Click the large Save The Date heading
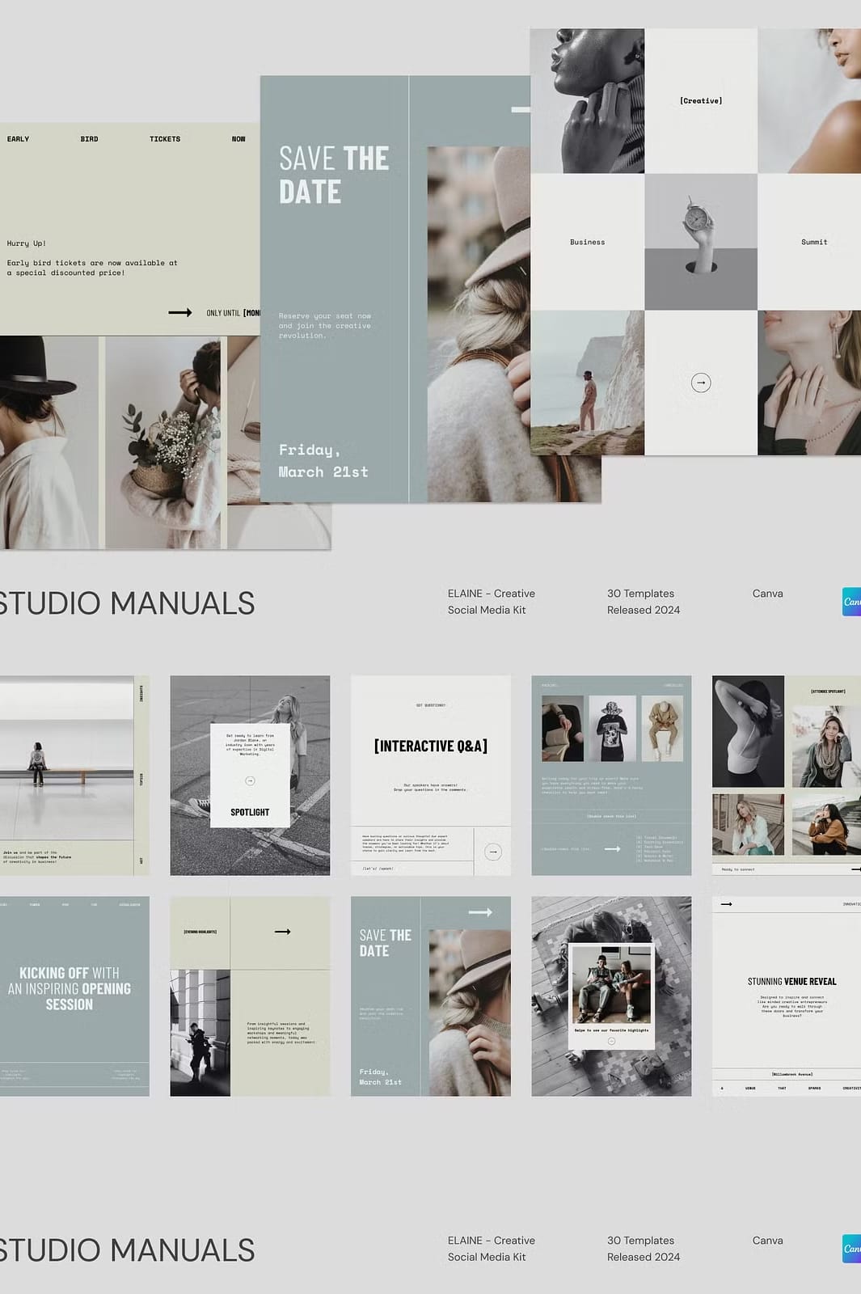Viewport: 861px width, 1294px height. (x=334, y=175)
